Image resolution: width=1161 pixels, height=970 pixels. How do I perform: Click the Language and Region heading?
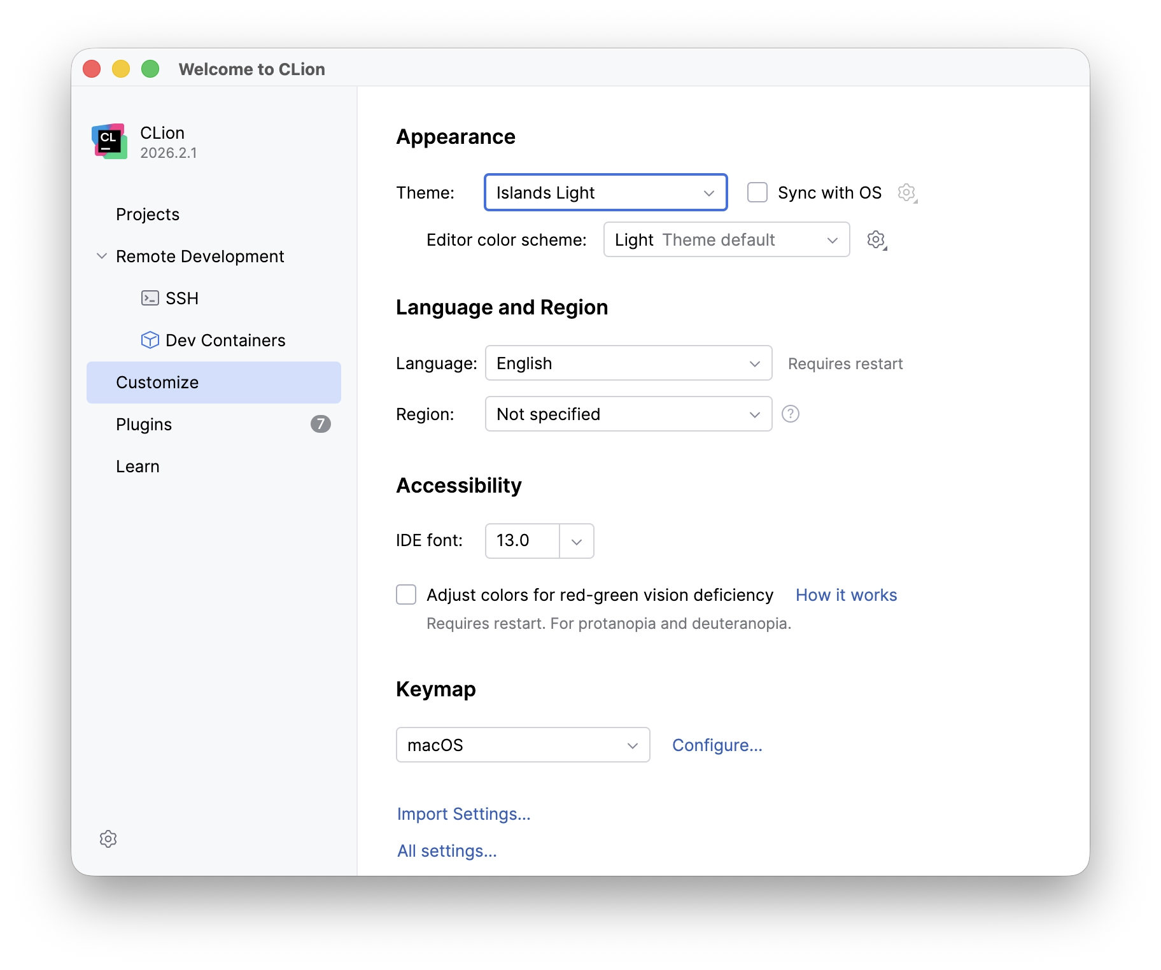click(502, 307)
